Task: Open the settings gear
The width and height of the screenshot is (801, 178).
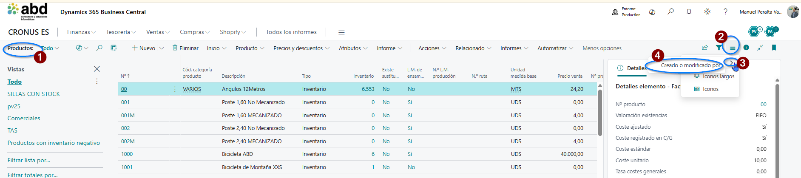Action: pos(707,12)
